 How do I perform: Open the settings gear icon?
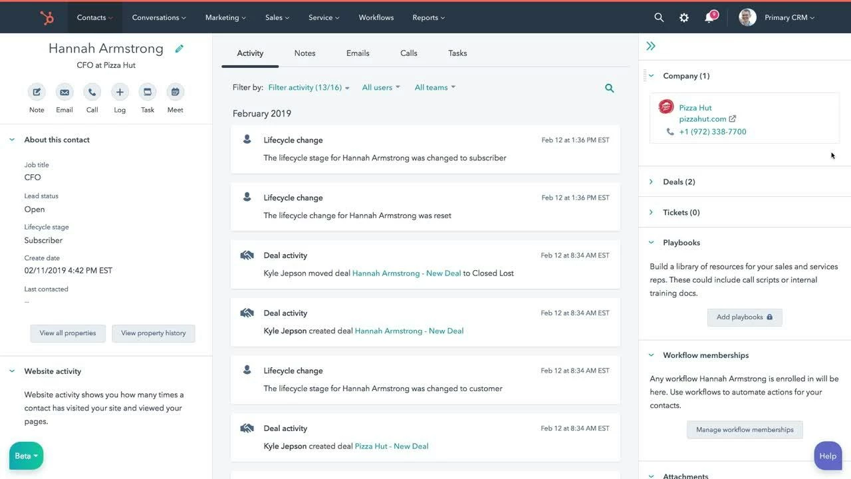click(x=684, y=18)
